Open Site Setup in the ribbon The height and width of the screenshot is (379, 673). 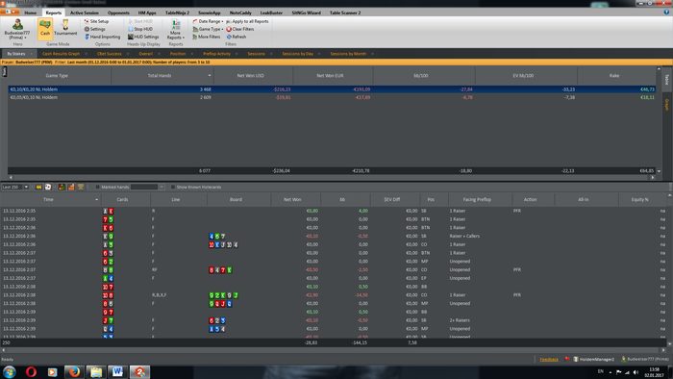point(96,21)
